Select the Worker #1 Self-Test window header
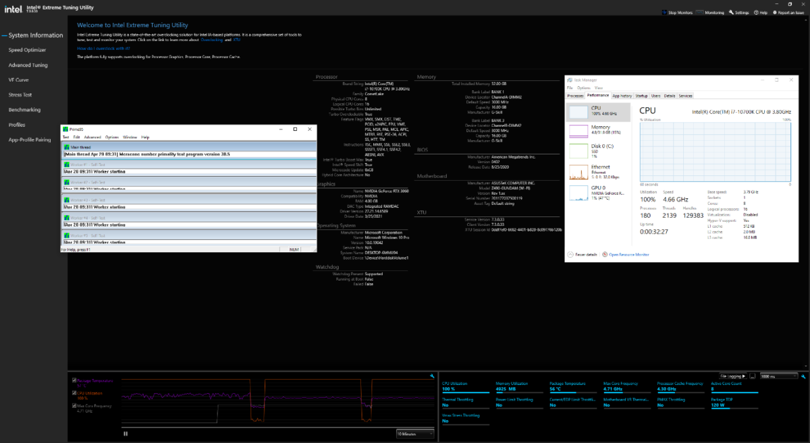 [188, 164]
